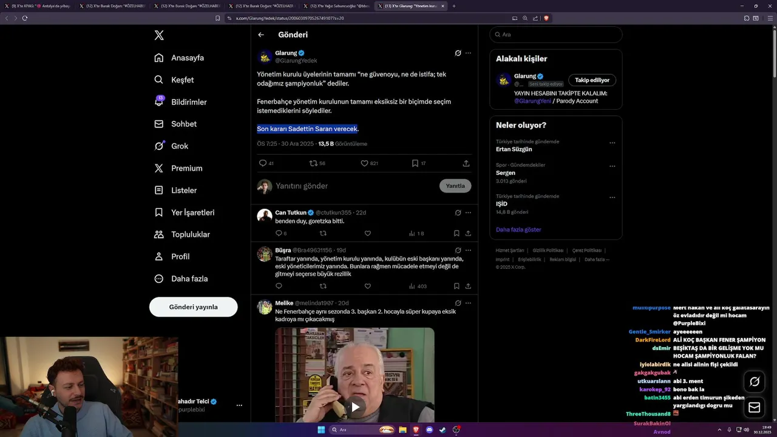The height and width of the screenshot is (437, 777).
Task: Open more options on Can Tutkun's reply
Action: [x=468, y=212]
